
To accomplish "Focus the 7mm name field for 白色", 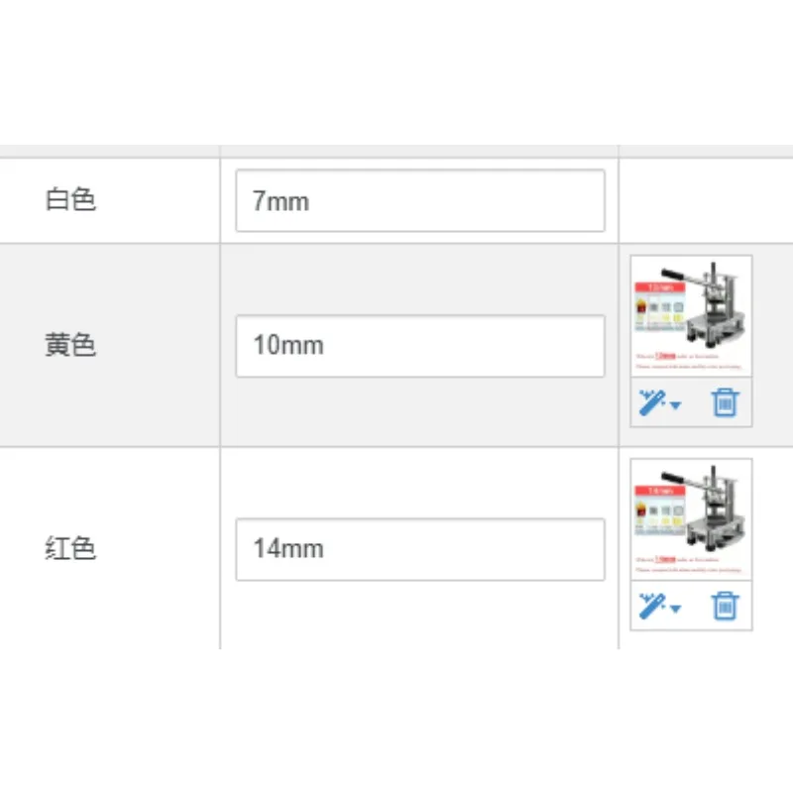I will 420,201.
